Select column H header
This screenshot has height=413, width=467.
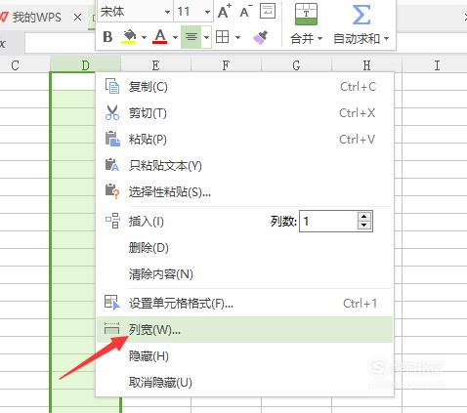(366, 65)
